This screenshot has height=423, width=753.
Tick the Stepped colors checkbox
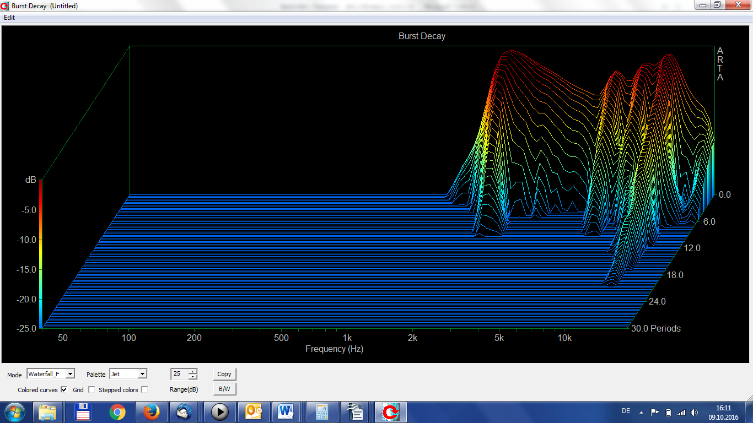tap(144, 389)
